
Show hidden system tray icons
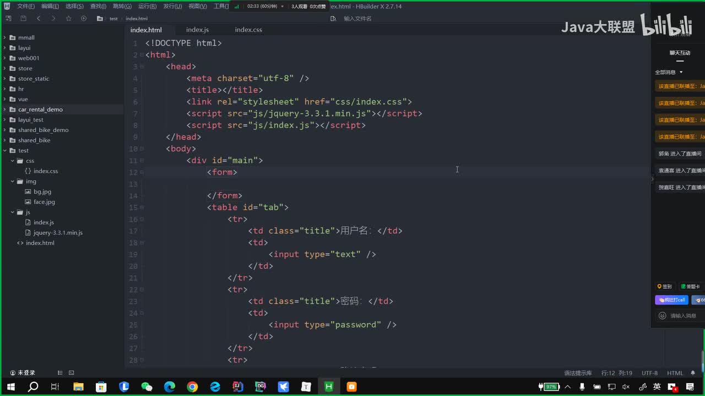(x=568, y=387)
